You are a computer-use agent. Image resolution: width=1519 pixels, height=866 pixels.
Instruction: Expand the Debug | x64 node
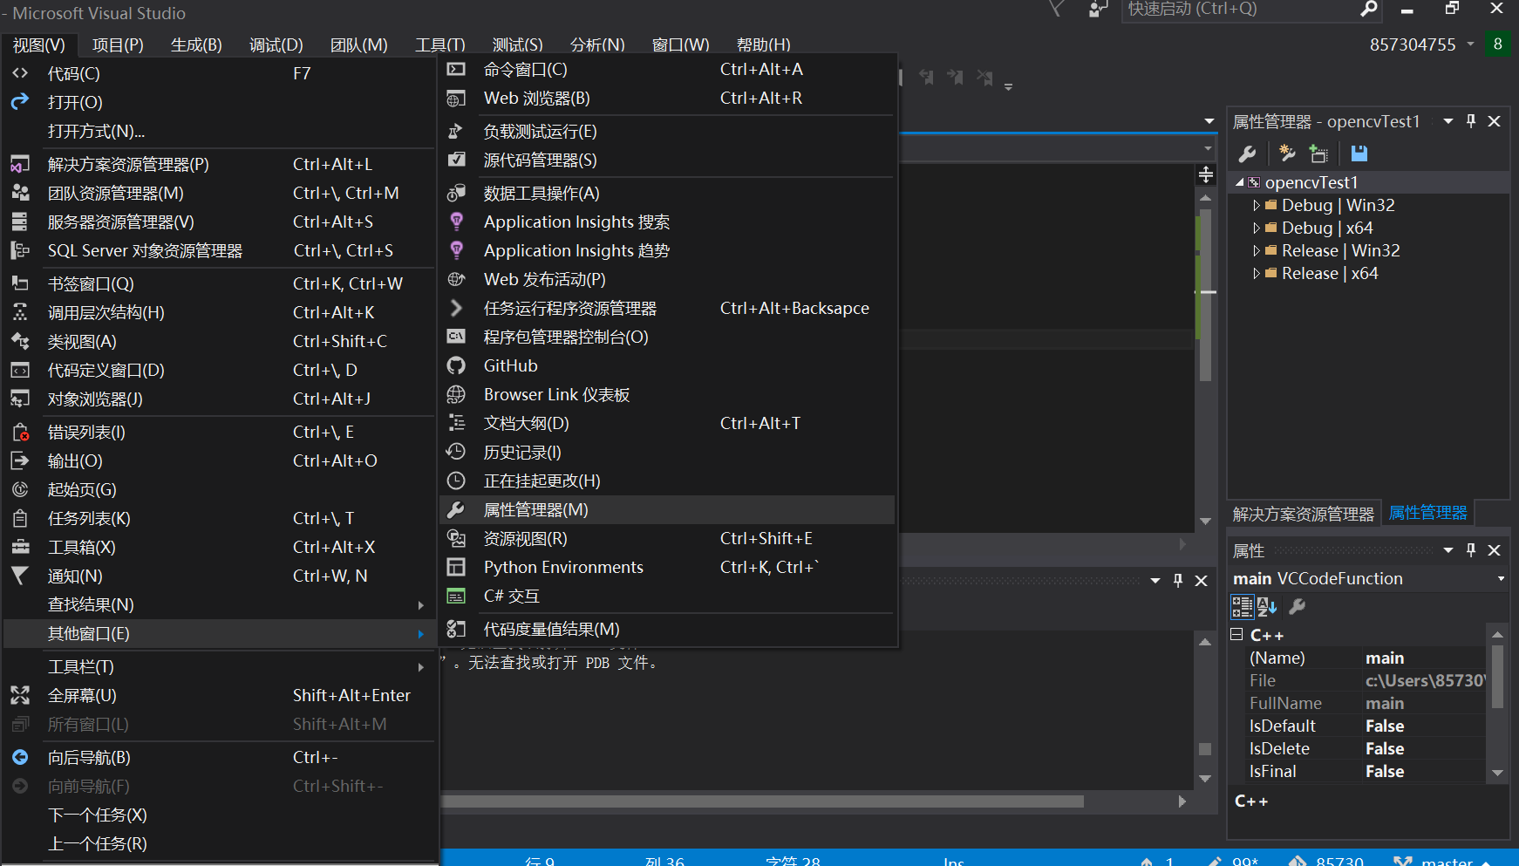(x=1257, y=228)
